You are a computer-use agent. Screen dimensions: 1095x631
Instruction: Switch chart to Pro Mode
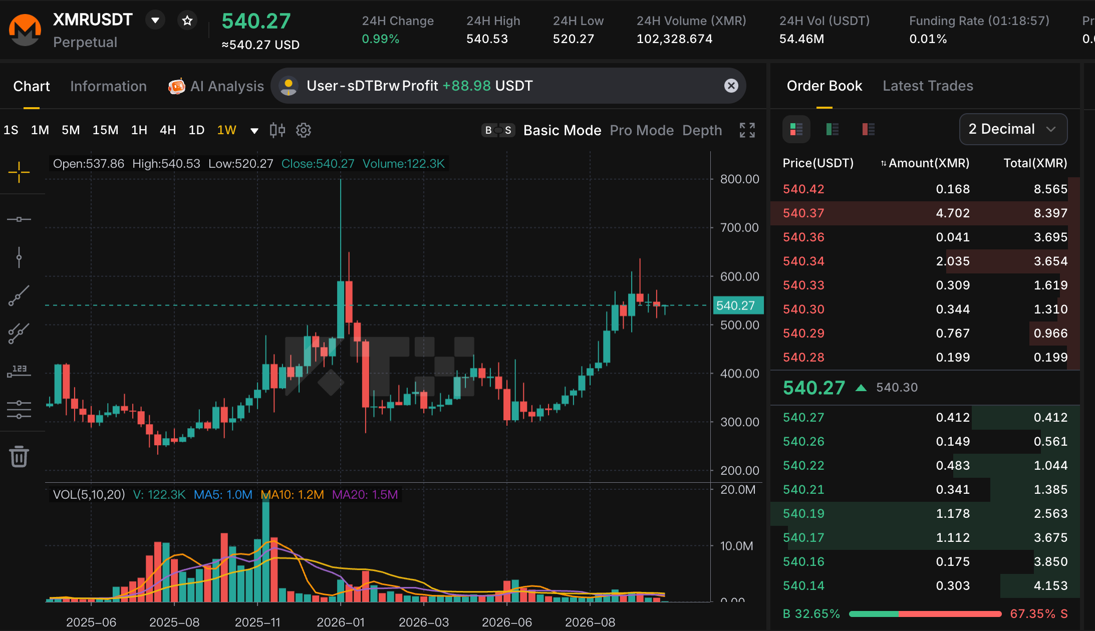pyautogui.click(x=642, y=130)
